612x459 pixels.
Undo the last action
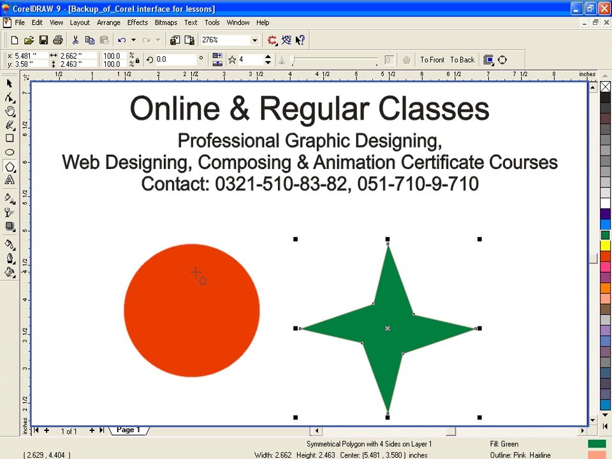click(x=122, y=40)
